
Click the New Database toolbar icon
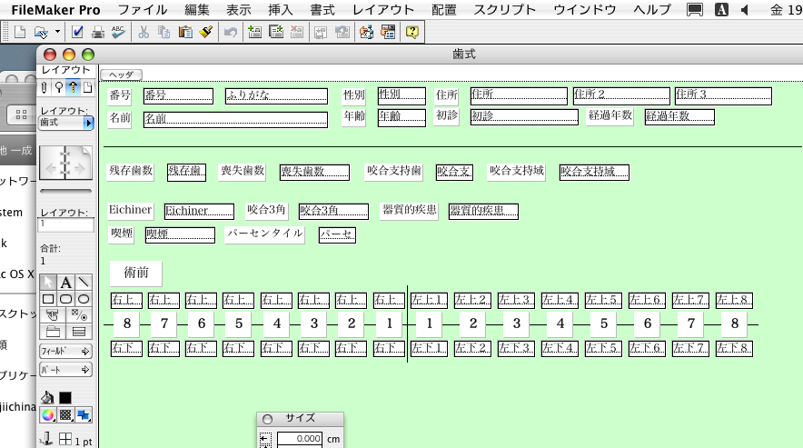coord(20,33)
